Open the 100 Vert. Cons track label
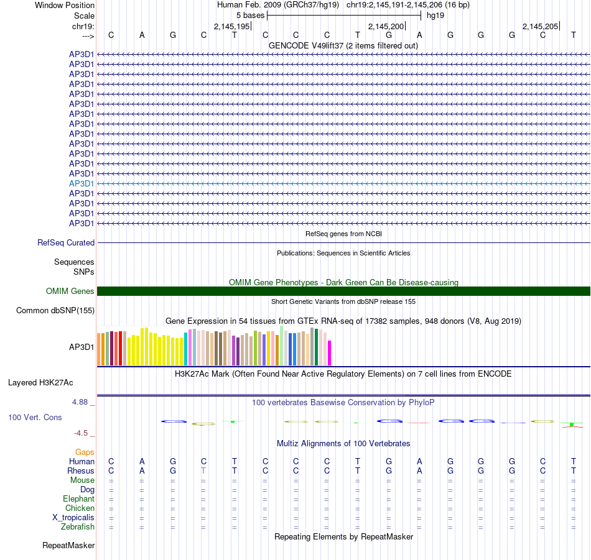591x560 pixels. (35, 417)
